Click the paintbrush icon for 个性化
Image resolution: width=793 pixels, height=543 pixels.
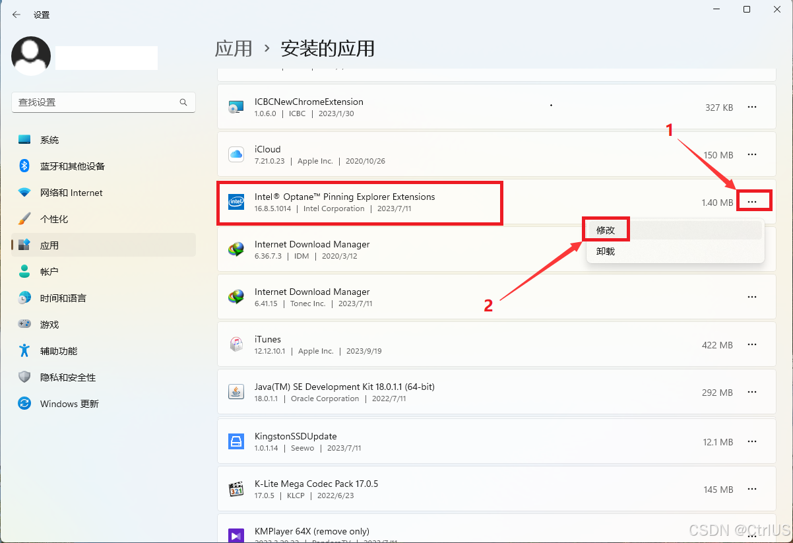[x=24, y=218]
